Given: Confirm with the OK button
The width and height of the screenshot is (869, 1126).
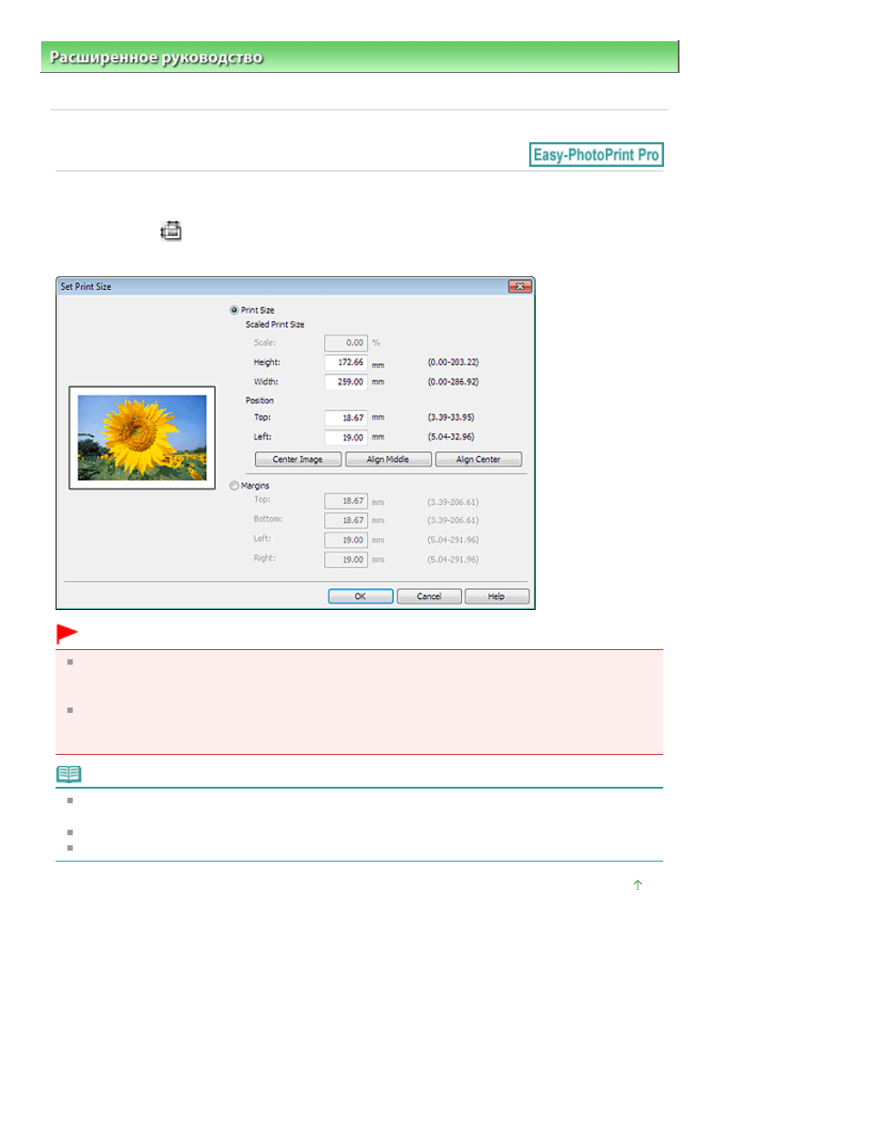Looking at the screenshot, I should 361,596.
